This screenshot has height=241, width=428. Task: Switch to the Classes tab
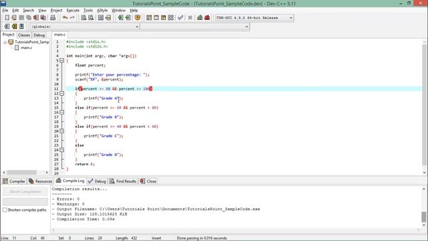pyautogui.click(x=24, y=35)
